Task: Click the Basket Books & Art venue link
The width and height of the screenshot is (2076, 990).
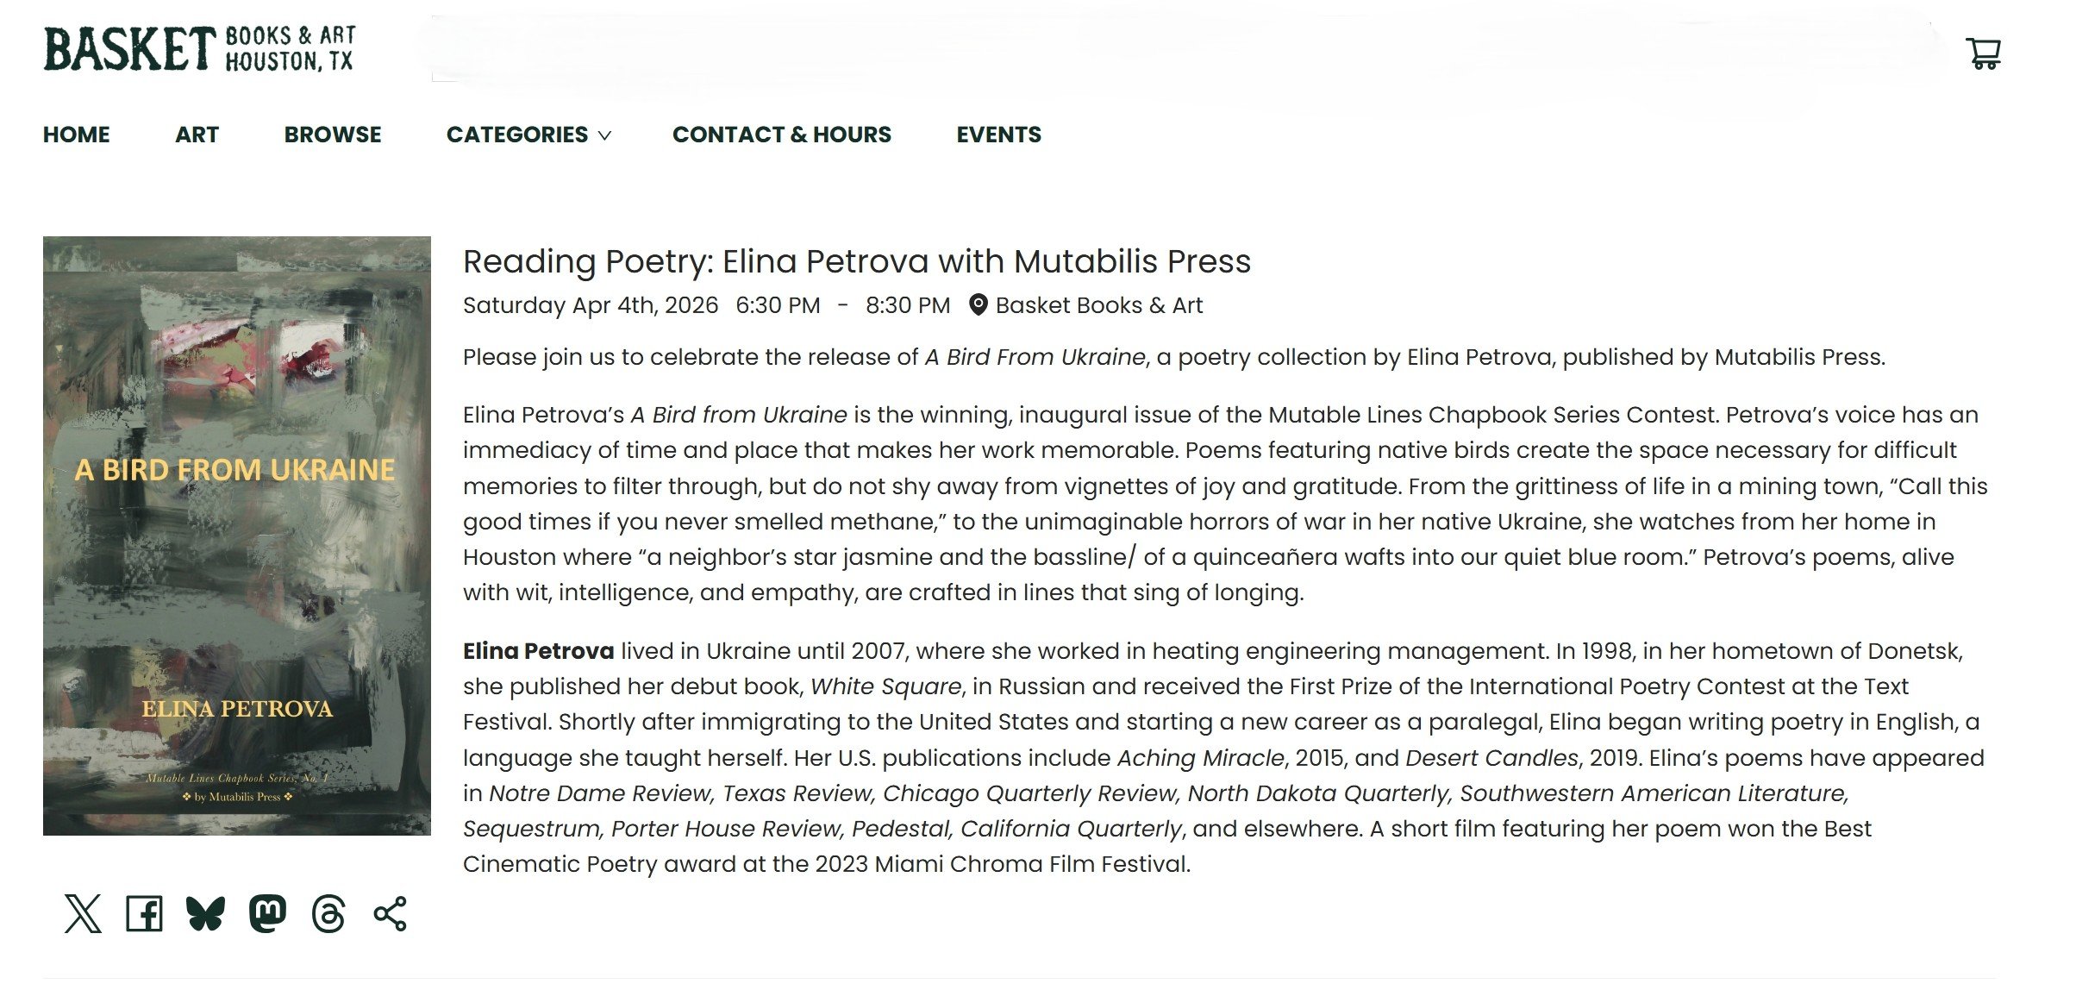Action: 1099,305
